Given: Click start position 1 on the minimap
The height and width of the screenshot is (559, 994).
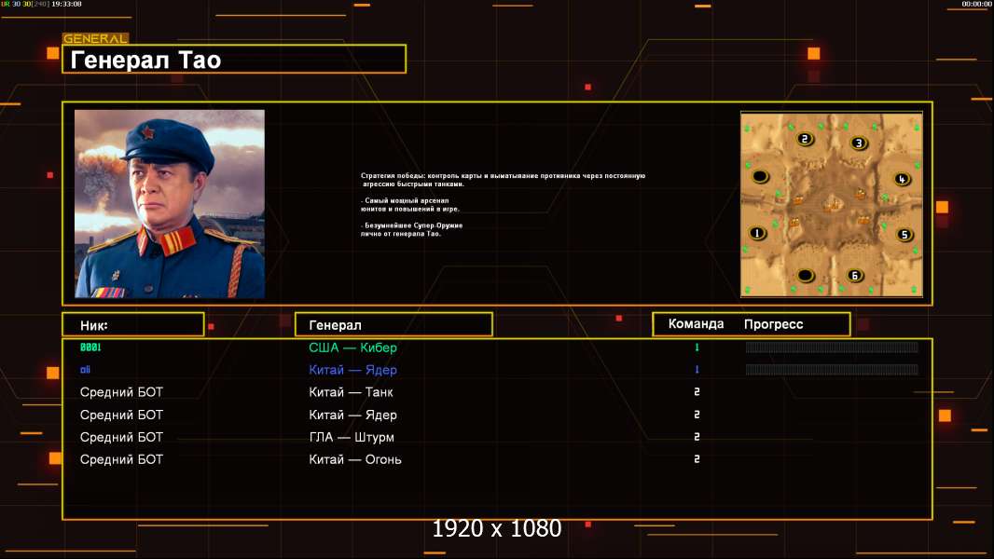Looking at the screenshot, I should click(x=756, y=233).
